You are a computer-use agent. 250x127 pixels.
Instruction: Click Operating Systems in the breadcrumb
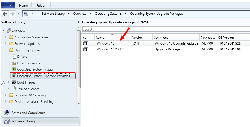tap(108, 14)
